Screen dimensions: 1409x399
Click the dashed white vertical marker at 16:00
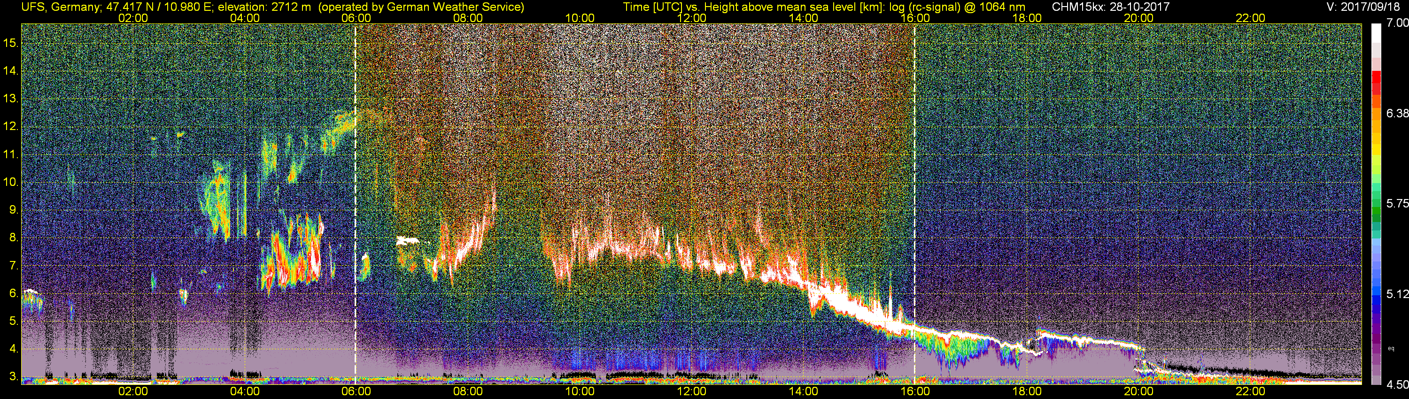pos(914,204)
